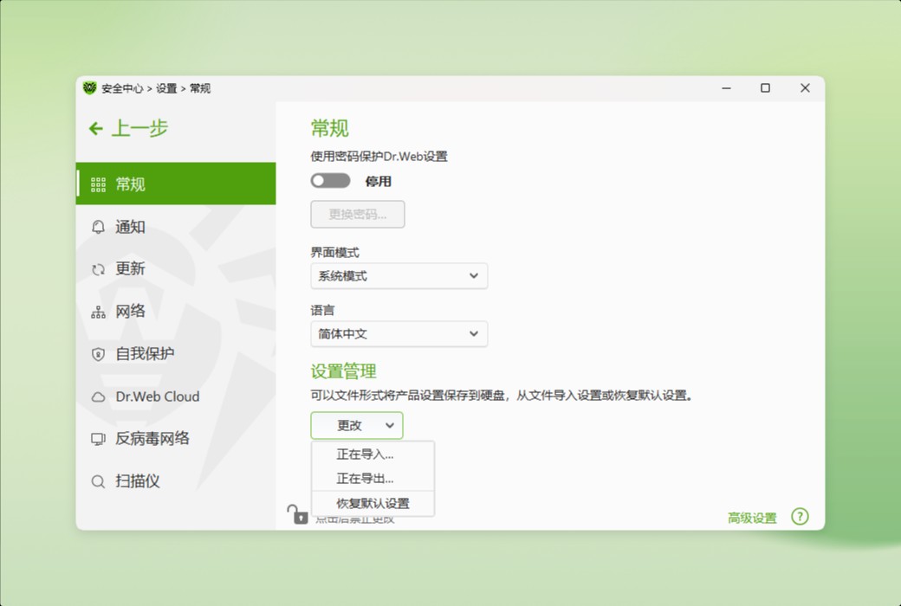This screenshot has height=606, width=901.
Task: Open the help via the question mark icon
Action: tap(800, 516)
